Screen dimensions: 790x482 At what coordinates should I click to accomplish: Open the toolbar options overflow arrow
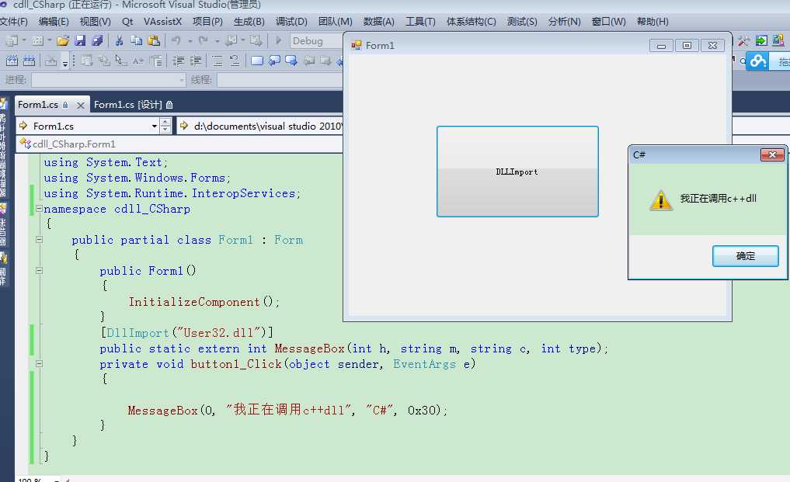tap(65, 63)
